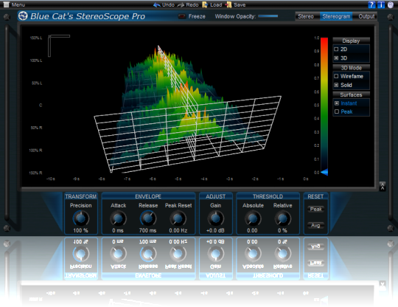
Task: Click the axis orientation indicator in graph
Action: 59,46
